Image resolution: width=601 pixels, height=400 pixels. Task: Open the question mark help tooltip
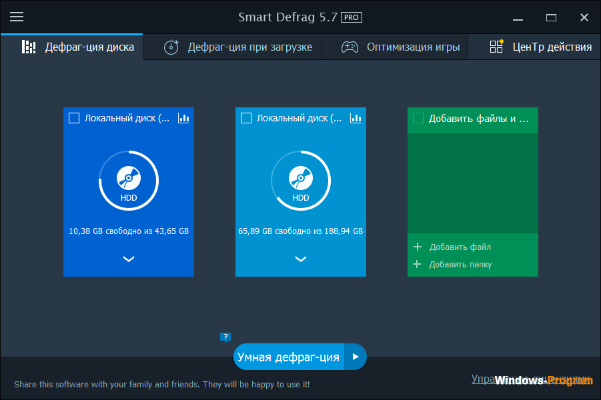tap(225, 337)
